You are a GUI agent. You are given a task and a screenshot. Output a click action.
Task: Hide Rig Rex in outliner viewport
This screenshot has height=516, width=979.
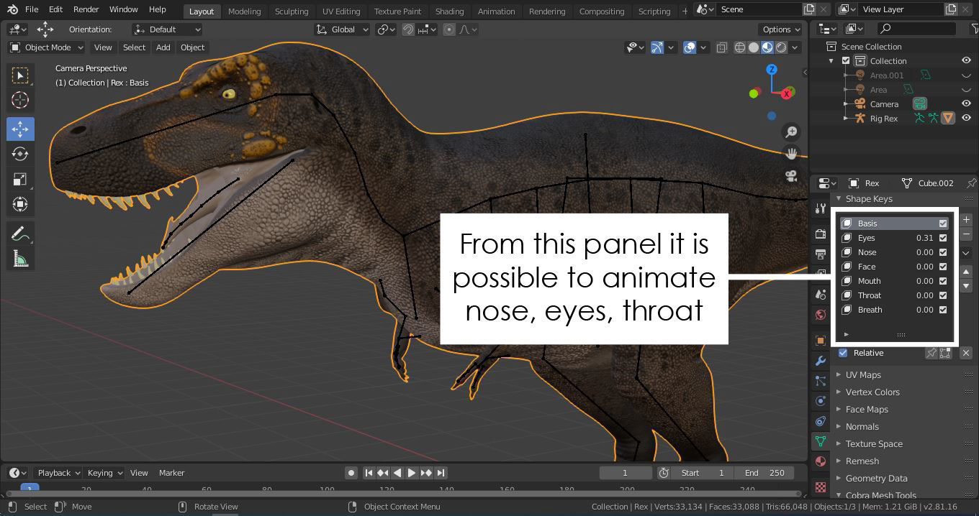pyautogui.click(x=966, y=119)
